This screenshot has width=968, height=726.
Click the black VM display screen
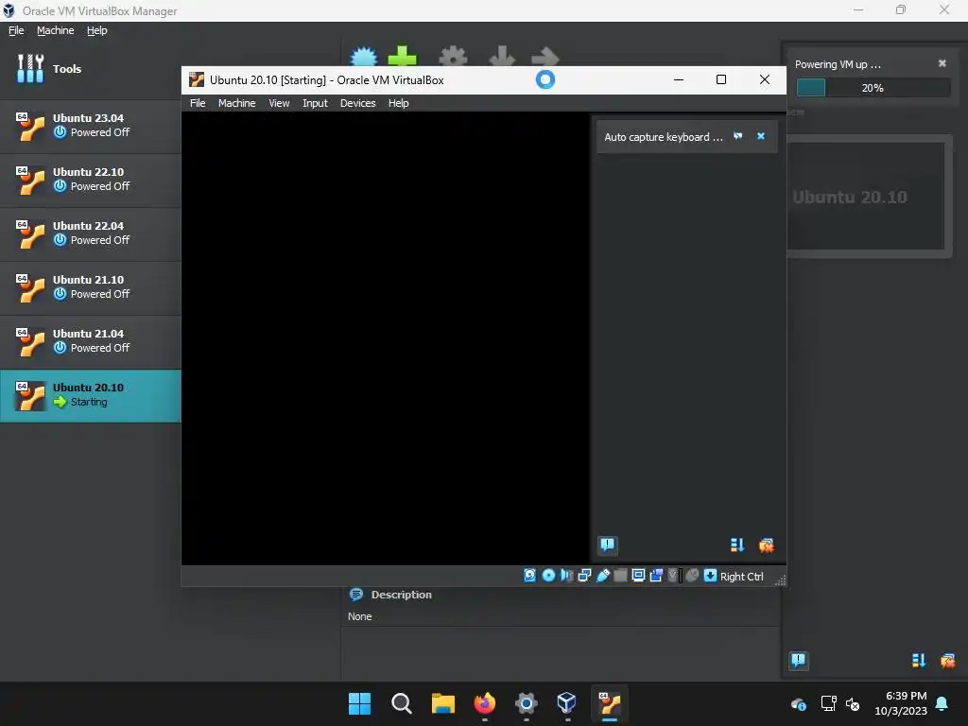pyautogui.click(x=386, y=338)
